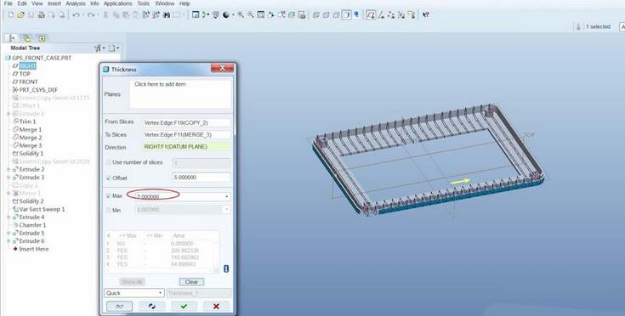Open a file with the folder icon
The width and height of the screenshot is (625, 316).
[20, 15]
